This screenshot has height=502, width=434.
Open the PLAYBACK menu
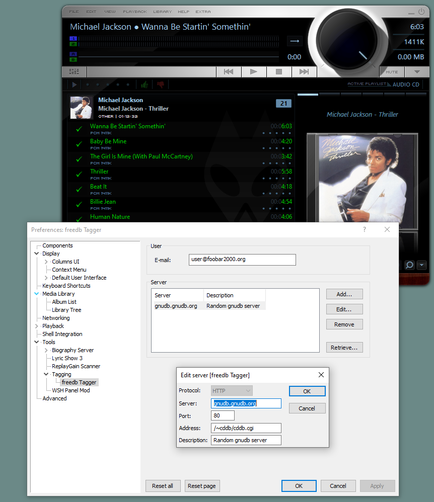pos(135,12)
